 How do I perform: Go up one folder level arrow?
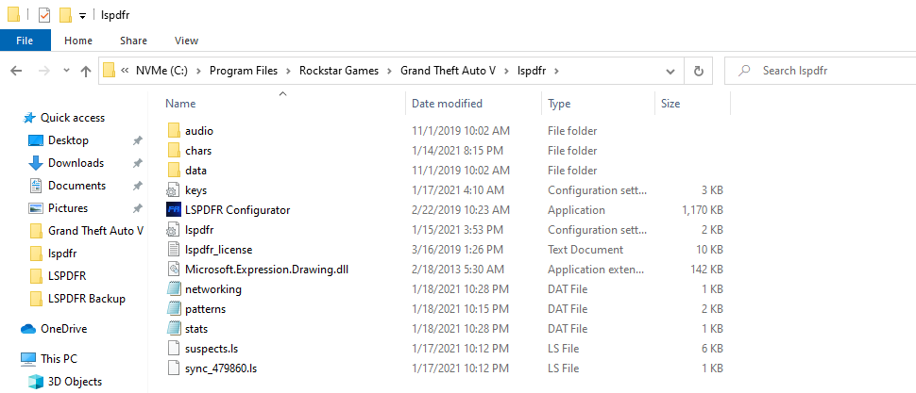86,71
